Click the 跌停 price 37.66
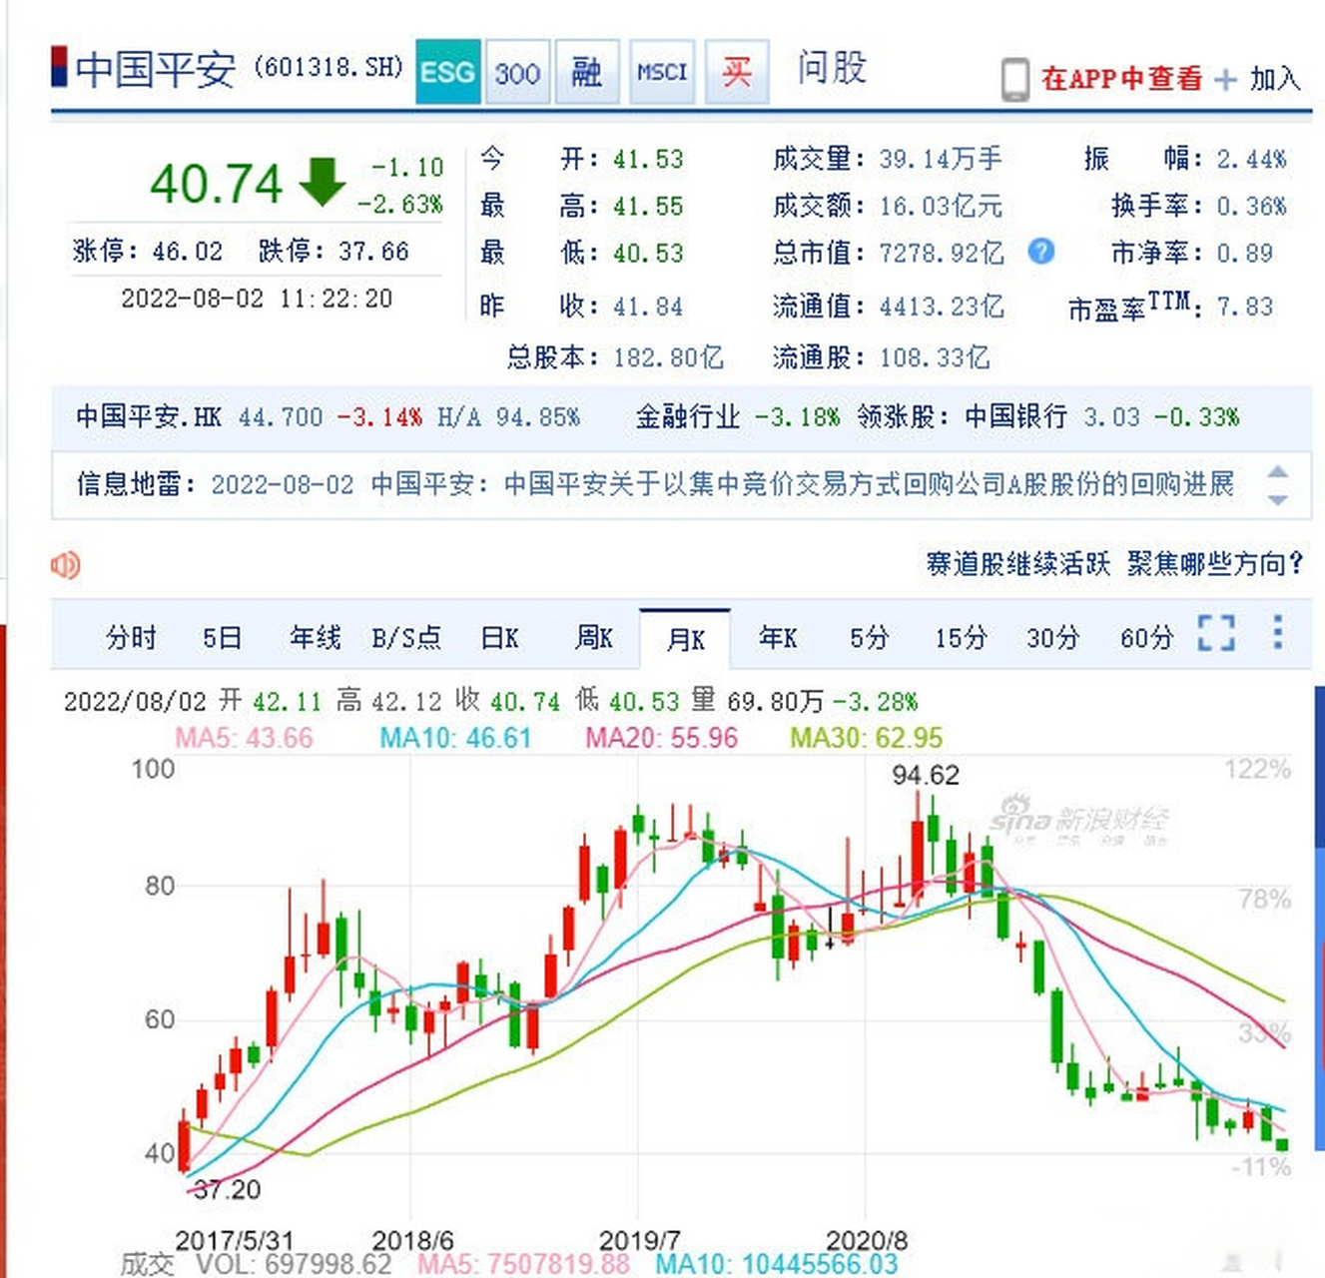The width and height of the screenshot is (1325, 1278). pyautogui.click(x=373, y=251)
